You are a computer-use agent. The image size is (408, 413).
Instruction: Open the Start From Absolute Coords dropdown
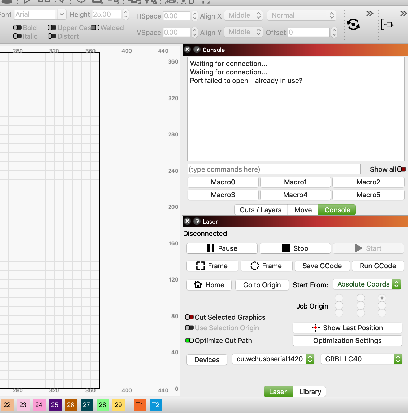pos(367,284)
